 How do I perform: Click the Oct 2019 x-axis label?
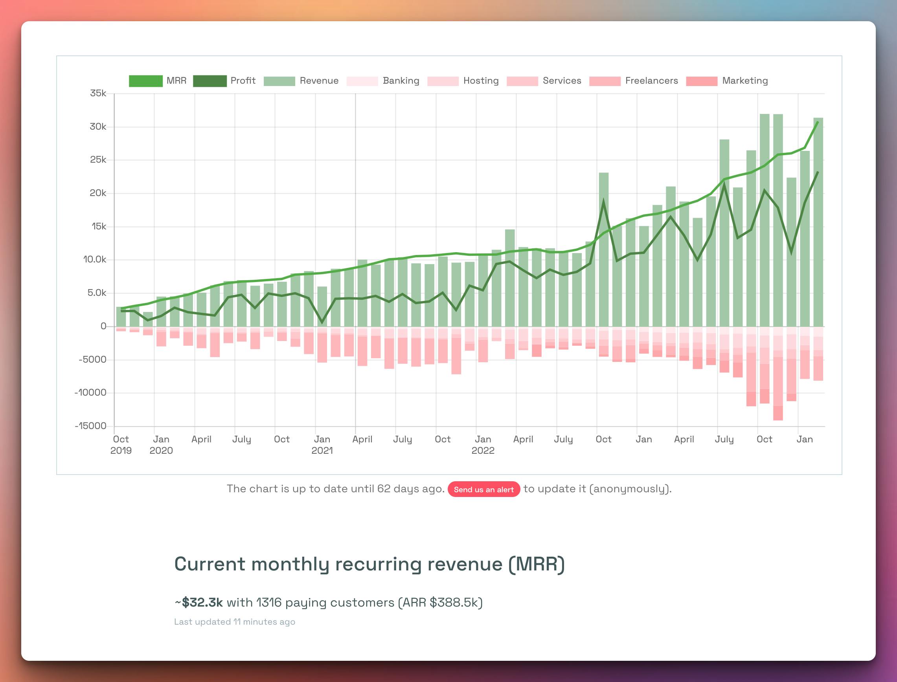tap(121, 445)
